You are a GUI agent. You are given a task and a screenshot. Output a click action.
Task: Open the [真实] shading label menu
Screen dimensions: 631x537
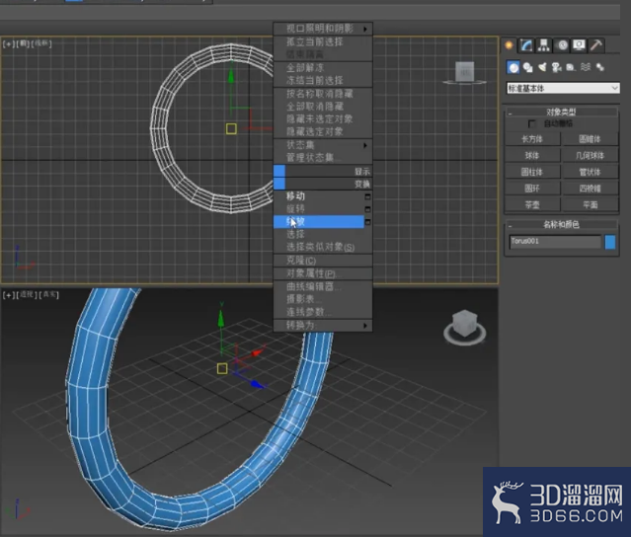(x=48, y=295)
